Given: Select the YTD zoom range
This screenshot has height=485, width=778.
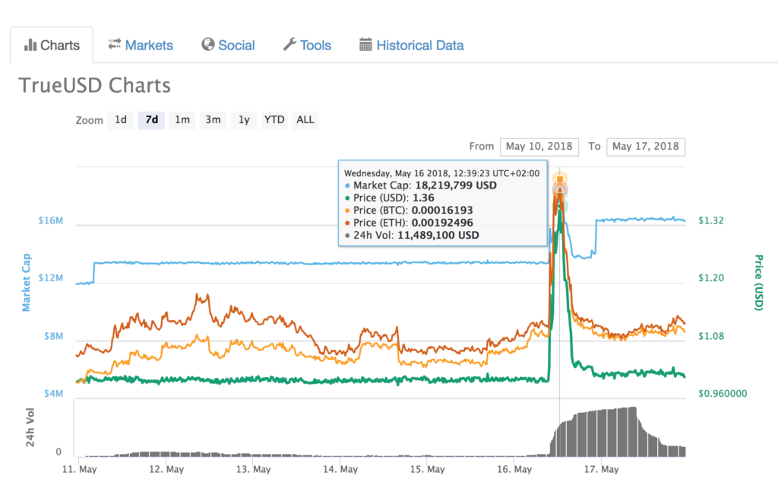Looking at the screenshot, I should 274,119.
